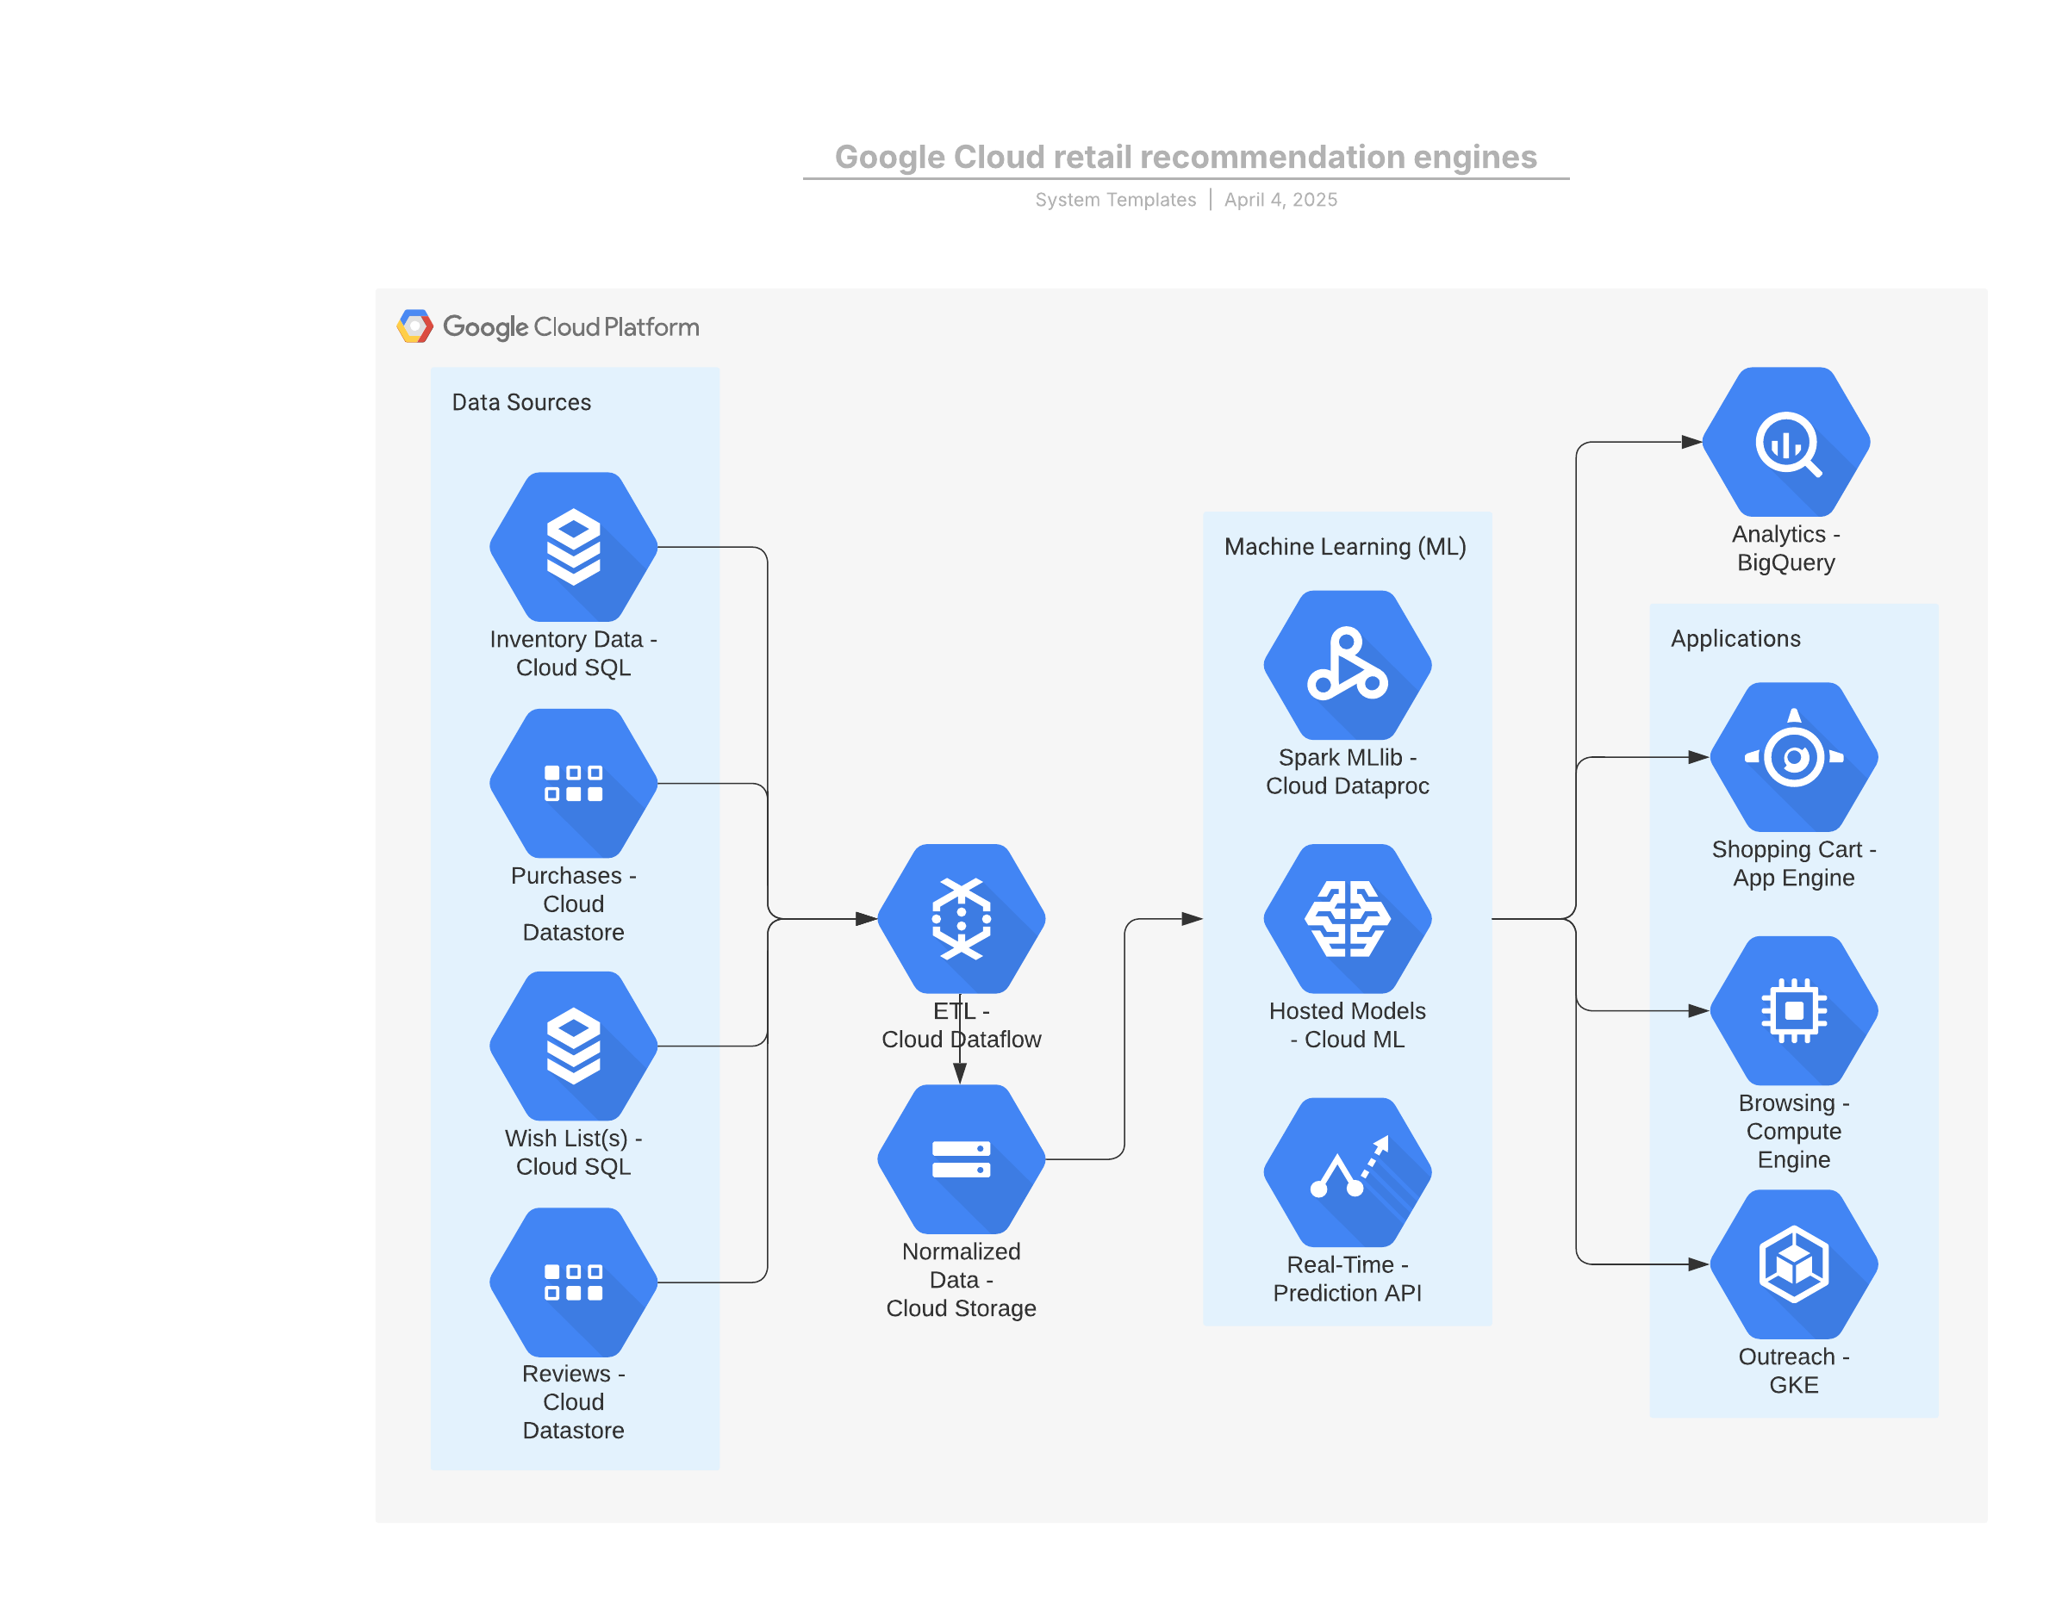This screenshot has width=2068, height=1602.
Task: Select the Data Sources group label
Action: pyautogui.click(x=520, y=402)
